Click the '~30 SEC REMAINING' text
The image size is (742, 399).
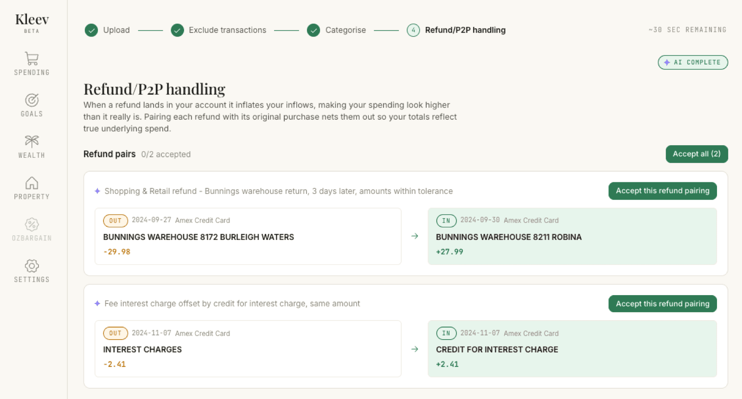click(687, 30)
